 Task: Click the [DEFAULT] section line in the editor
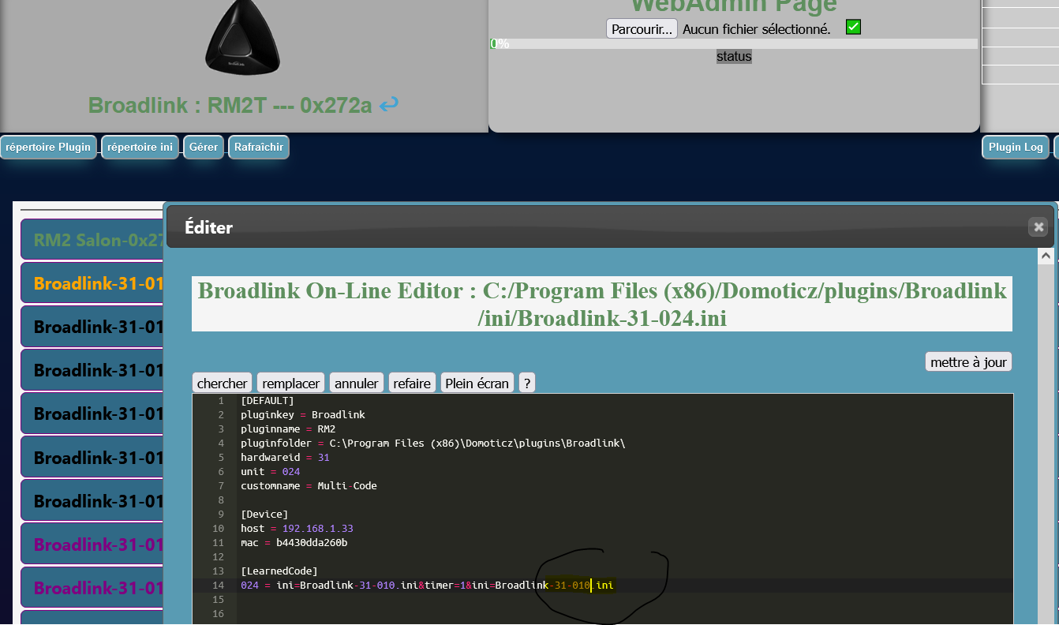(268, 400)
